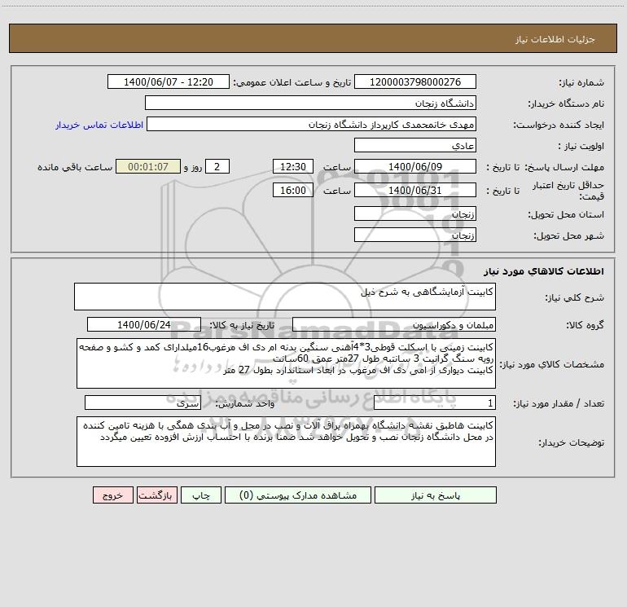Click the اطلاعات کالاهای مورد نیاز section heading
Viewport: 627px width, 607px height.
(544, 271)
